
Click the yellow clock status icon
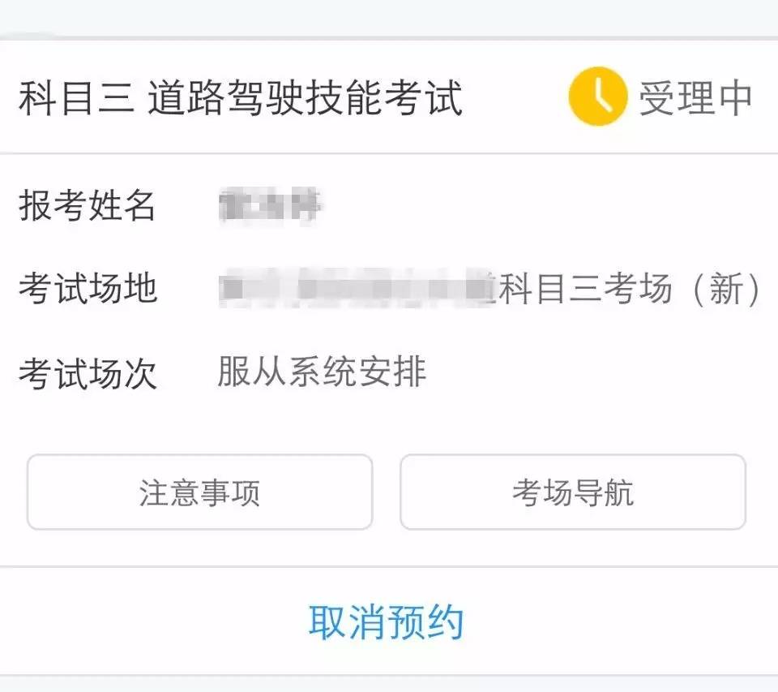click(597, 97)
